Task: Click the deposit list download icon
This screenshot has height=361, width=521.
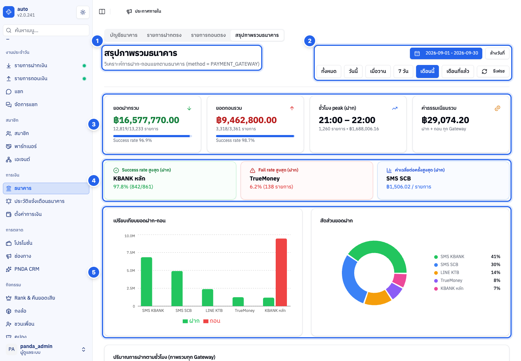Action: (x=9, y=66)
